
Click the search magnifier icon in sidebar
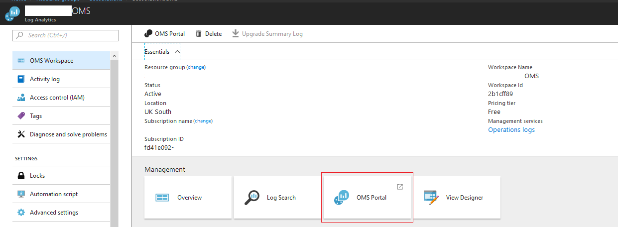(x=20, y=35)
